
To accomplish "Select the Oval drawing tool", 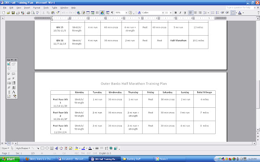I will pyautogui.click(x=47, y=148).
